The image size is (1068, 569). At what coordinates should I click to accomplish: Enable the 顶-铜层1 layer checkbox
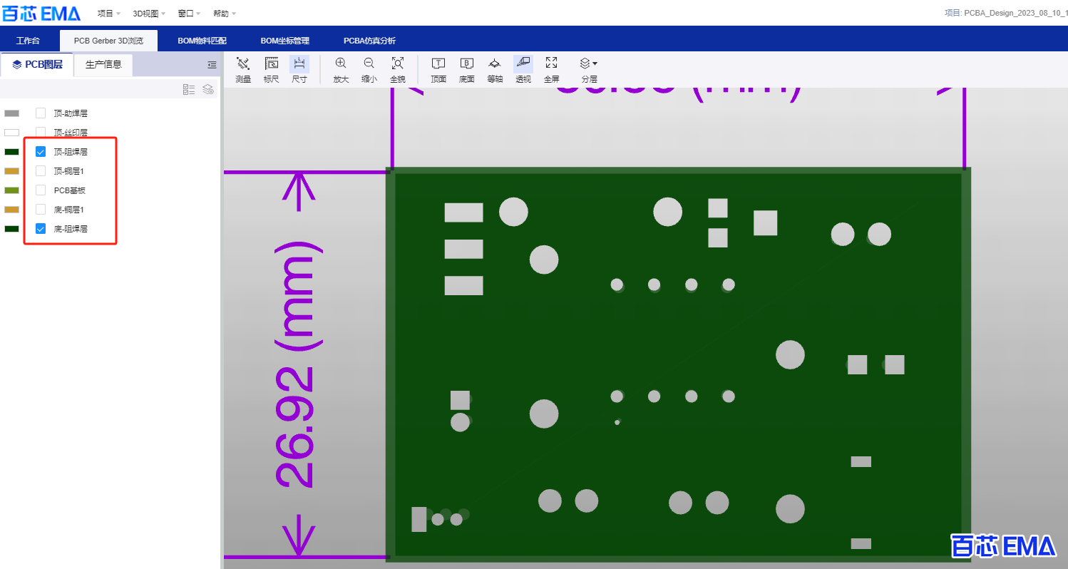41,170
